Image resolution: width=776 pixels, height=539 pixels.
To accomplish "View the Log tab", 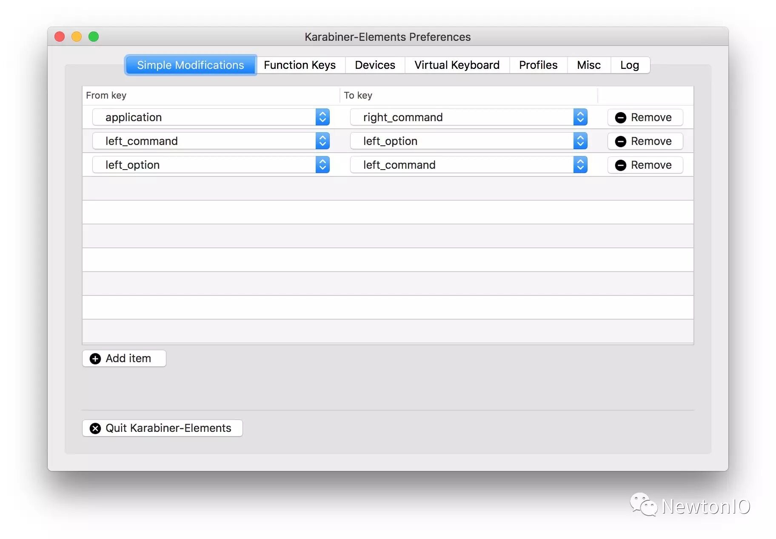I will tap(630, 65).
